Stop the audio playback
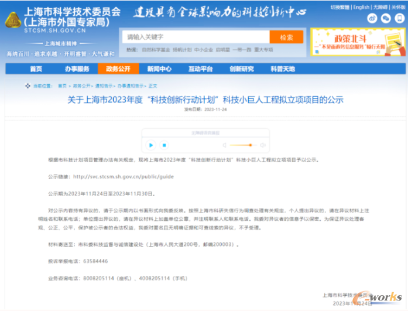This screenshot has height=311, width=408. [164, 145]
